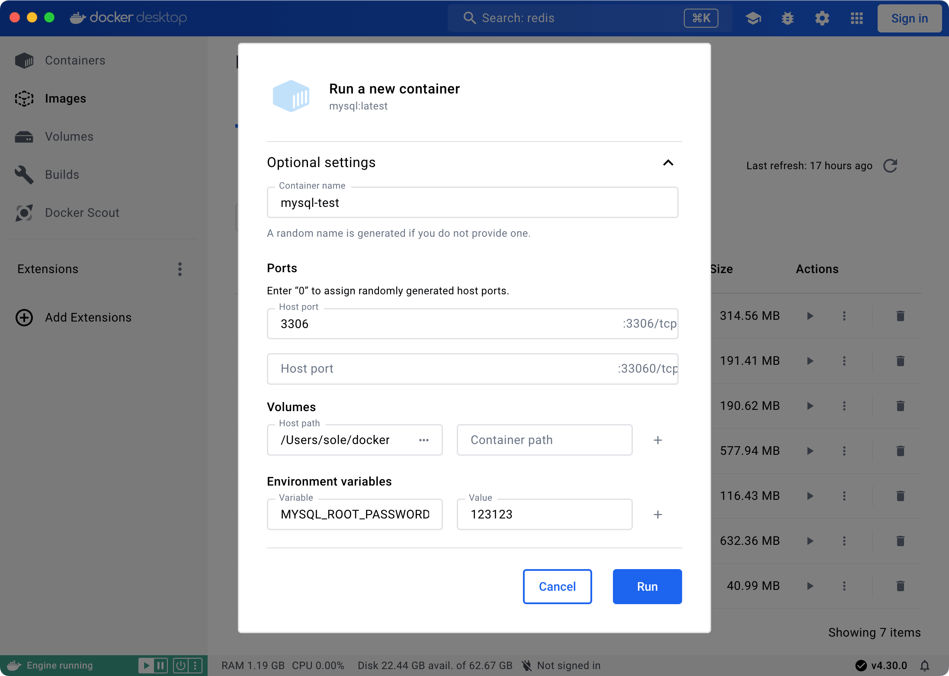This screenshot has height=676, width=949.
Task: Delete the 577.94 MB image
Action: click(901, 451)
